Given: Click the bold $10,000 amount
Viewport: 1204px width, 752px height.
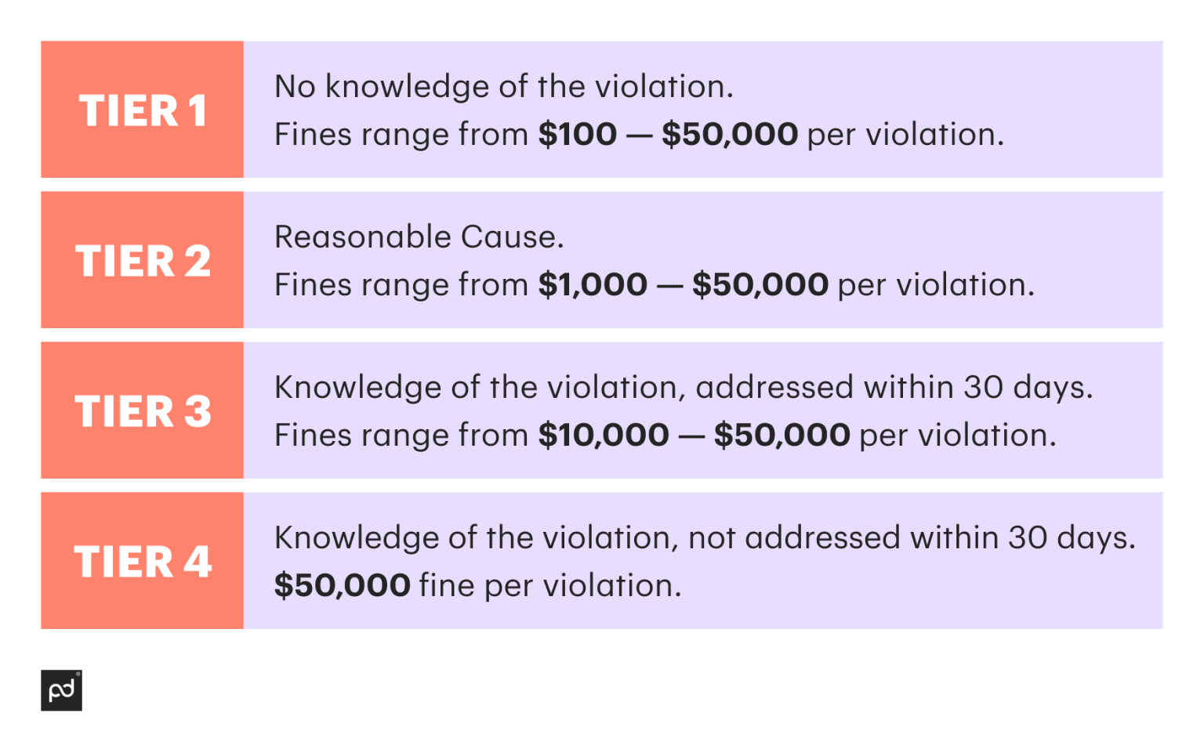Looking at the screenshot, I should [x=604, y=436].
